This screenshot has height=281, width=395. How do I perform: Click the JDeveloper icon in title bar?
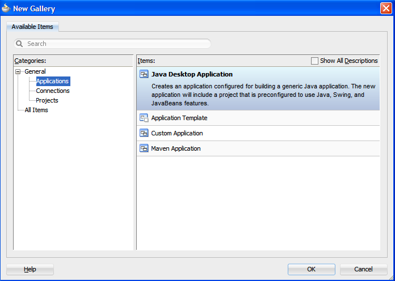(6, 8)
